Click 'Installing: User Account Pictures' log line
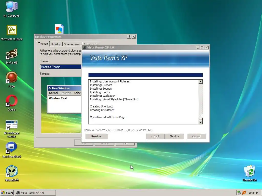 (x=110, y=81)
